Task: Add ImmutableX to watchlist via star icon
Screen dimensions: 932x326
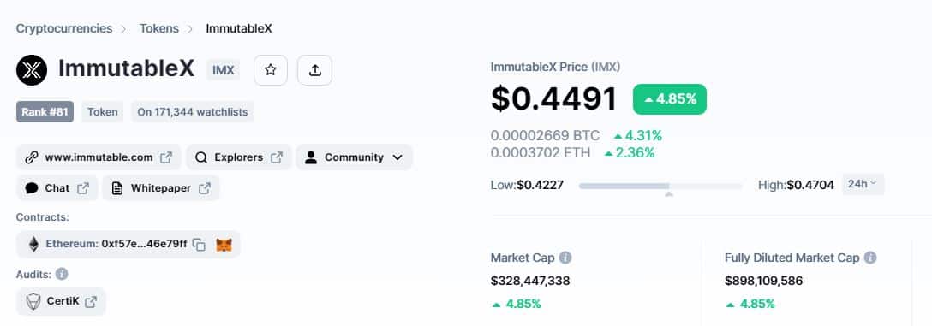Action: 271,70
